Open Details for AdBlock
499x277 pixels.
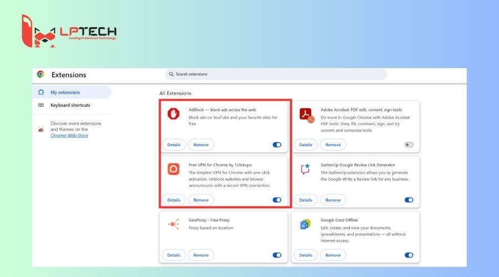click(x=174, y=145)
